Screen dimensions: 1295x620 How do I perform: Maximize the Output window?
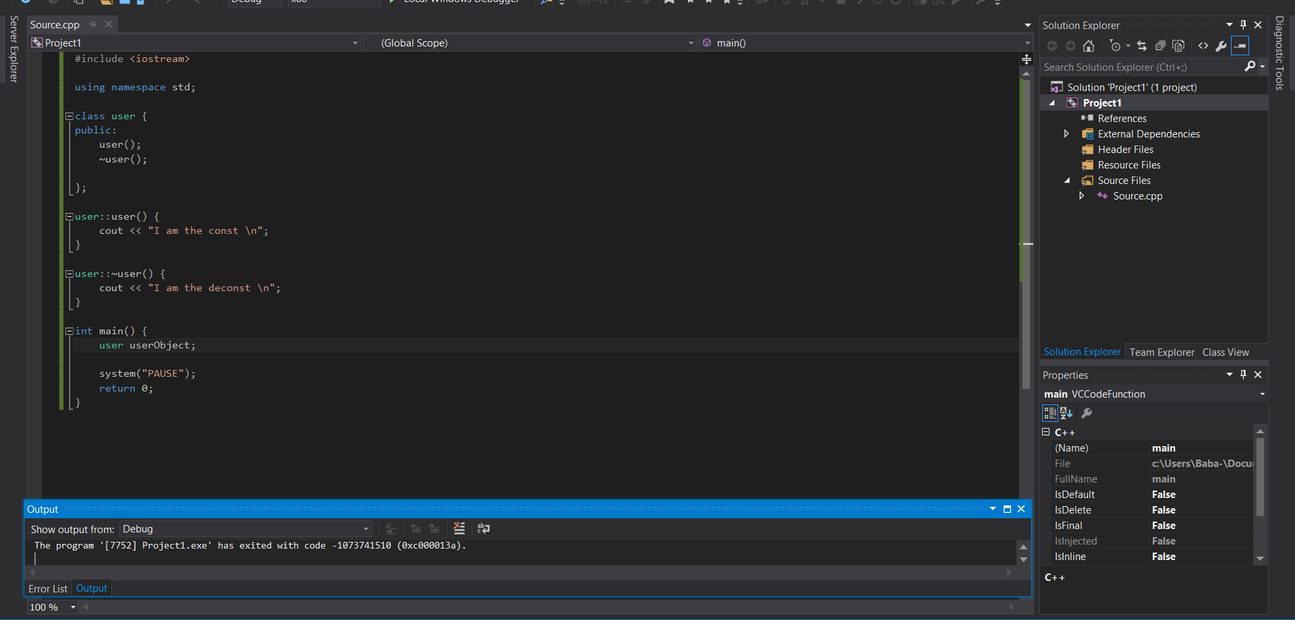(1007, 509)
